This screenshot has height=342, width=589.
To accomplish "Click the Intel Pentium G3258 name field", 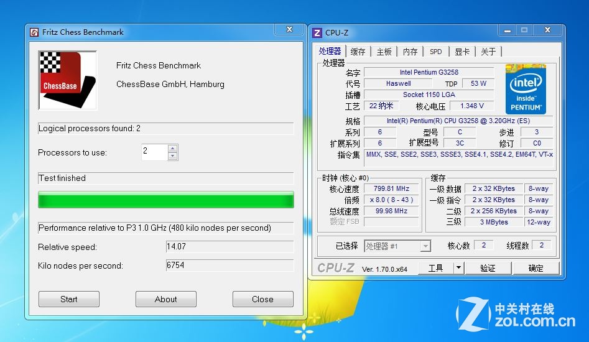I will (x=429, y=72).
